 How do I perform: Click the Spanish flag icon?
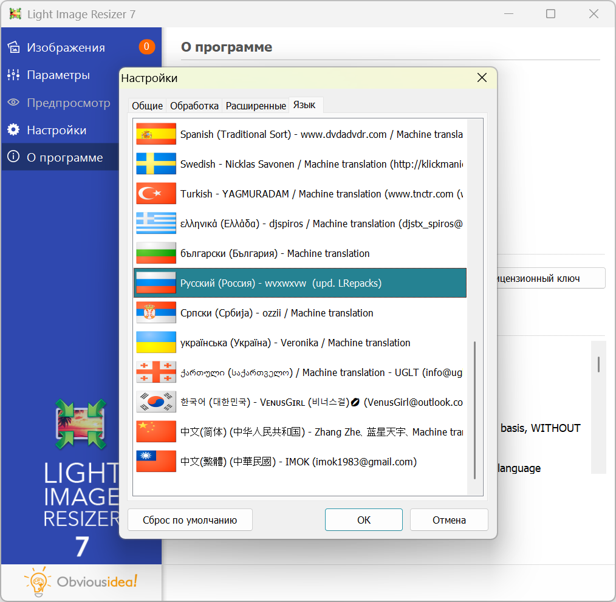(156, 134)
